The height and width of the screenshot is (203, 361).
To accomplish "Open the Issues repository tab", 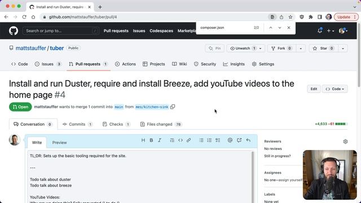I will pyautogui.click(x=48, y=64).
